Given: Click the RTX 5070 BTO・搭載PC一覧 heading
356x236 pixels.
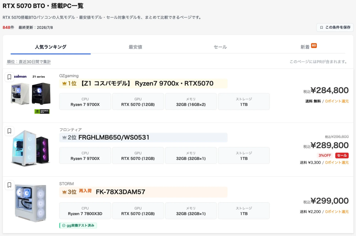Looking at the screenshot, I should point(43,6).
